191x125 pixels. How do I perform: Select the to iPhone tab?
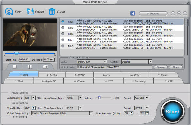tap(79, 81)
